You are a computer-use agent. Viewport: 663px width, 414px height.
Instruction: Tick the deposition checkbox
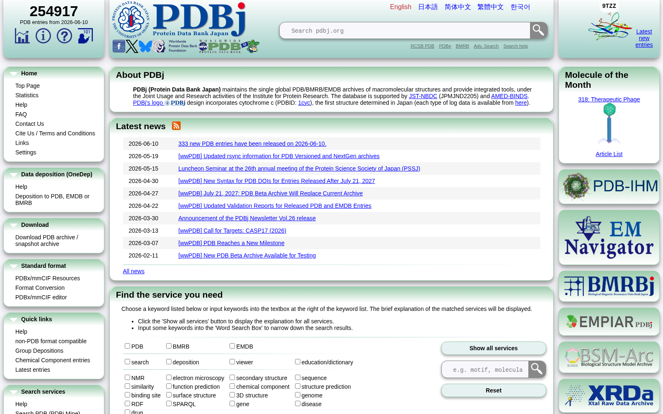[x=169, y=362]
